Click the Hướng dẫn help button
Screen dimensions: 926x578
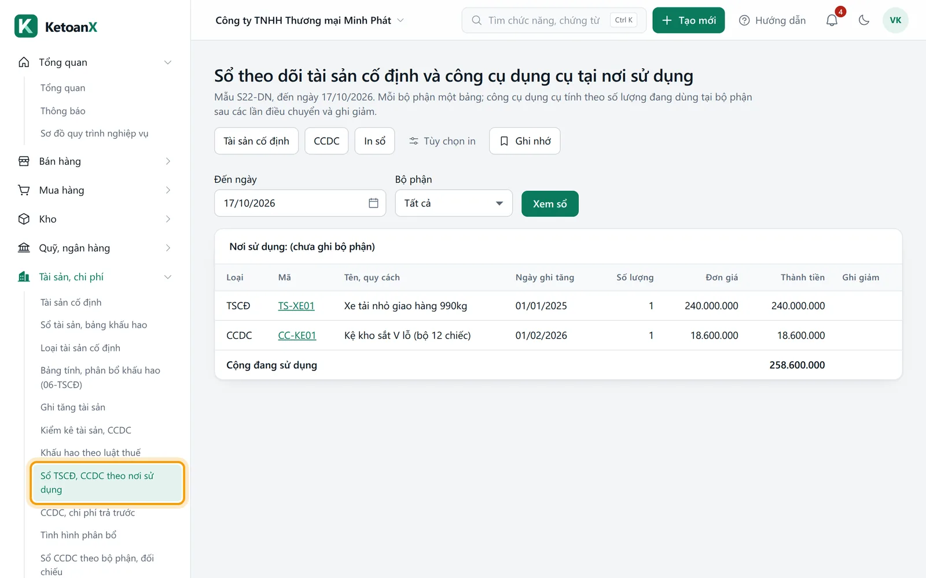click(772, 20)
